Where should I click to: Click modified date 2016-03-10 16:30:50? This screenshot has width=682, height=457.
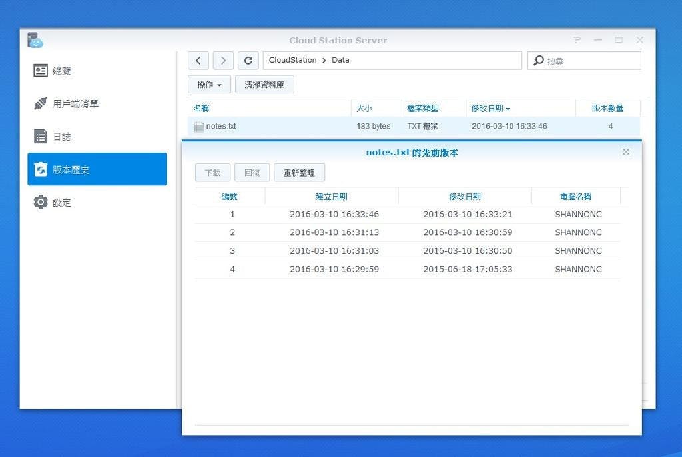pyautogui.click(x=468, y=250)
